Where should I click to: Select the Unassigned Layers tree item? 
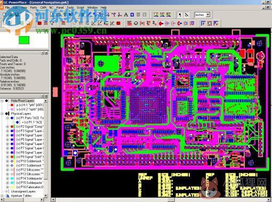pos(23,191)
